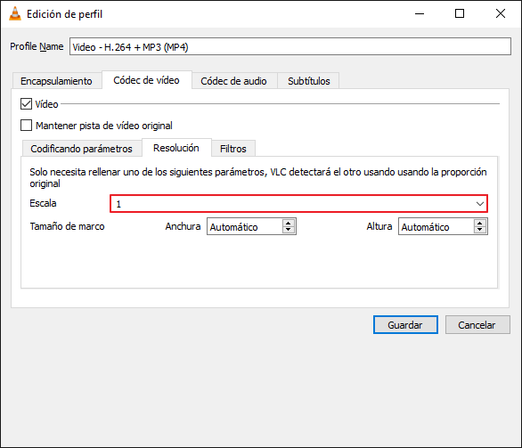Screen dimensions: 522x448
Task: Open the Códec de audio tab
Action: click(233, 81)
